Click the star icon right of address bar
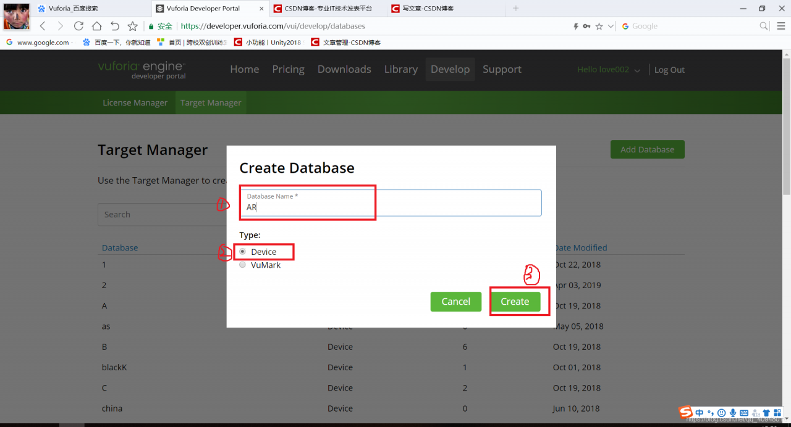Image resolution: width=791 pixels, height=427 pixels. tap(599, 27)
